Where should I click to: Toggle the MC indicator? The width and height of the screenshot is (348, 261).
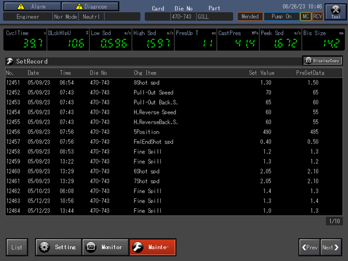(x=305, y=17)
